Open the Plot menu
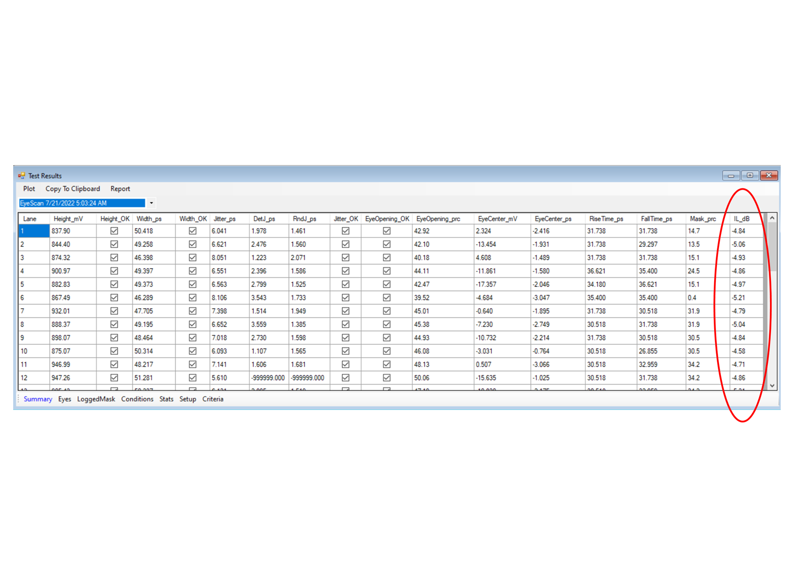This screenshot has width=788, height=588. coord(29,189)
